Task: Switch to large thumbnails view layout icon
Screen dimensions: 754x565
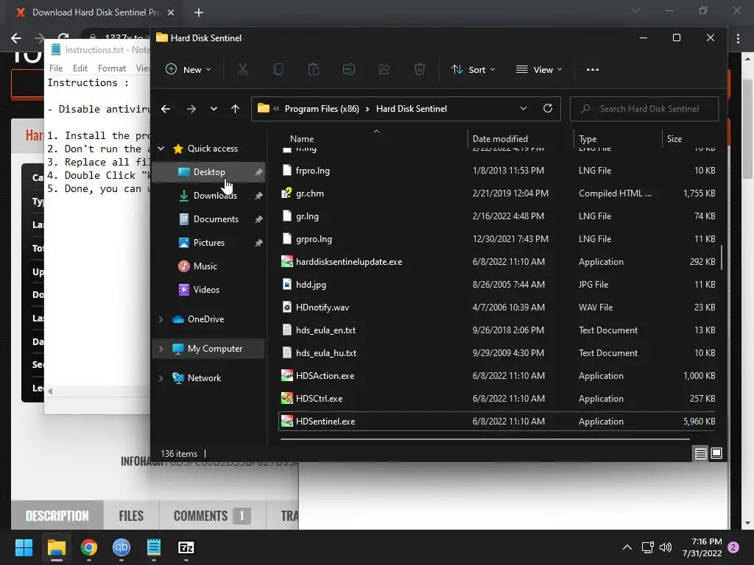Action: [716, 453]
